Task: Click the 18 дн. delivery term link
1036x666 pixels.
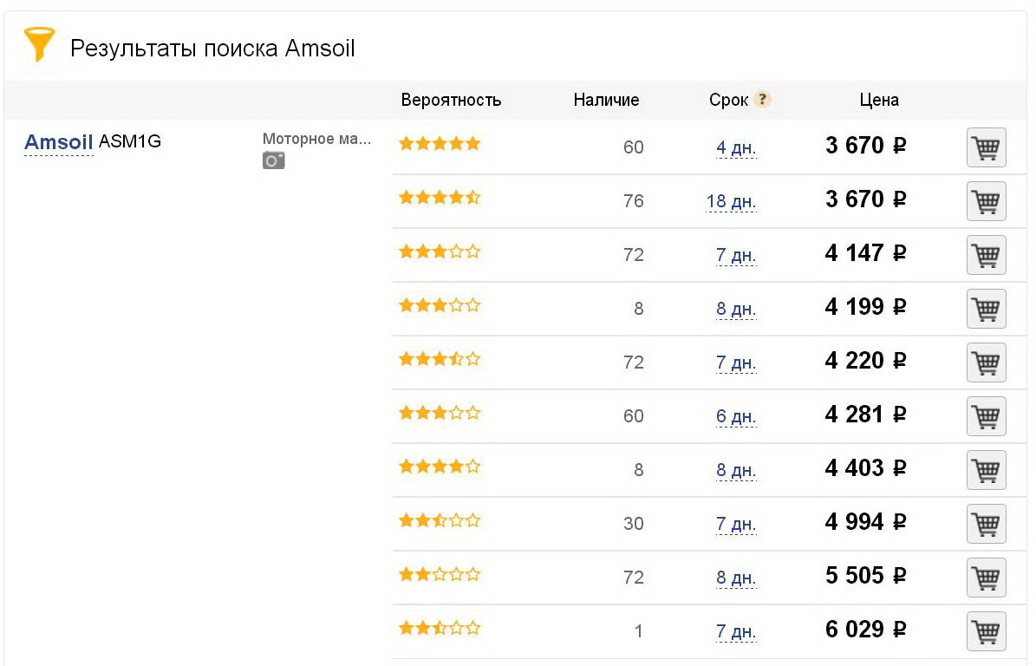Action: coord(731,201)
